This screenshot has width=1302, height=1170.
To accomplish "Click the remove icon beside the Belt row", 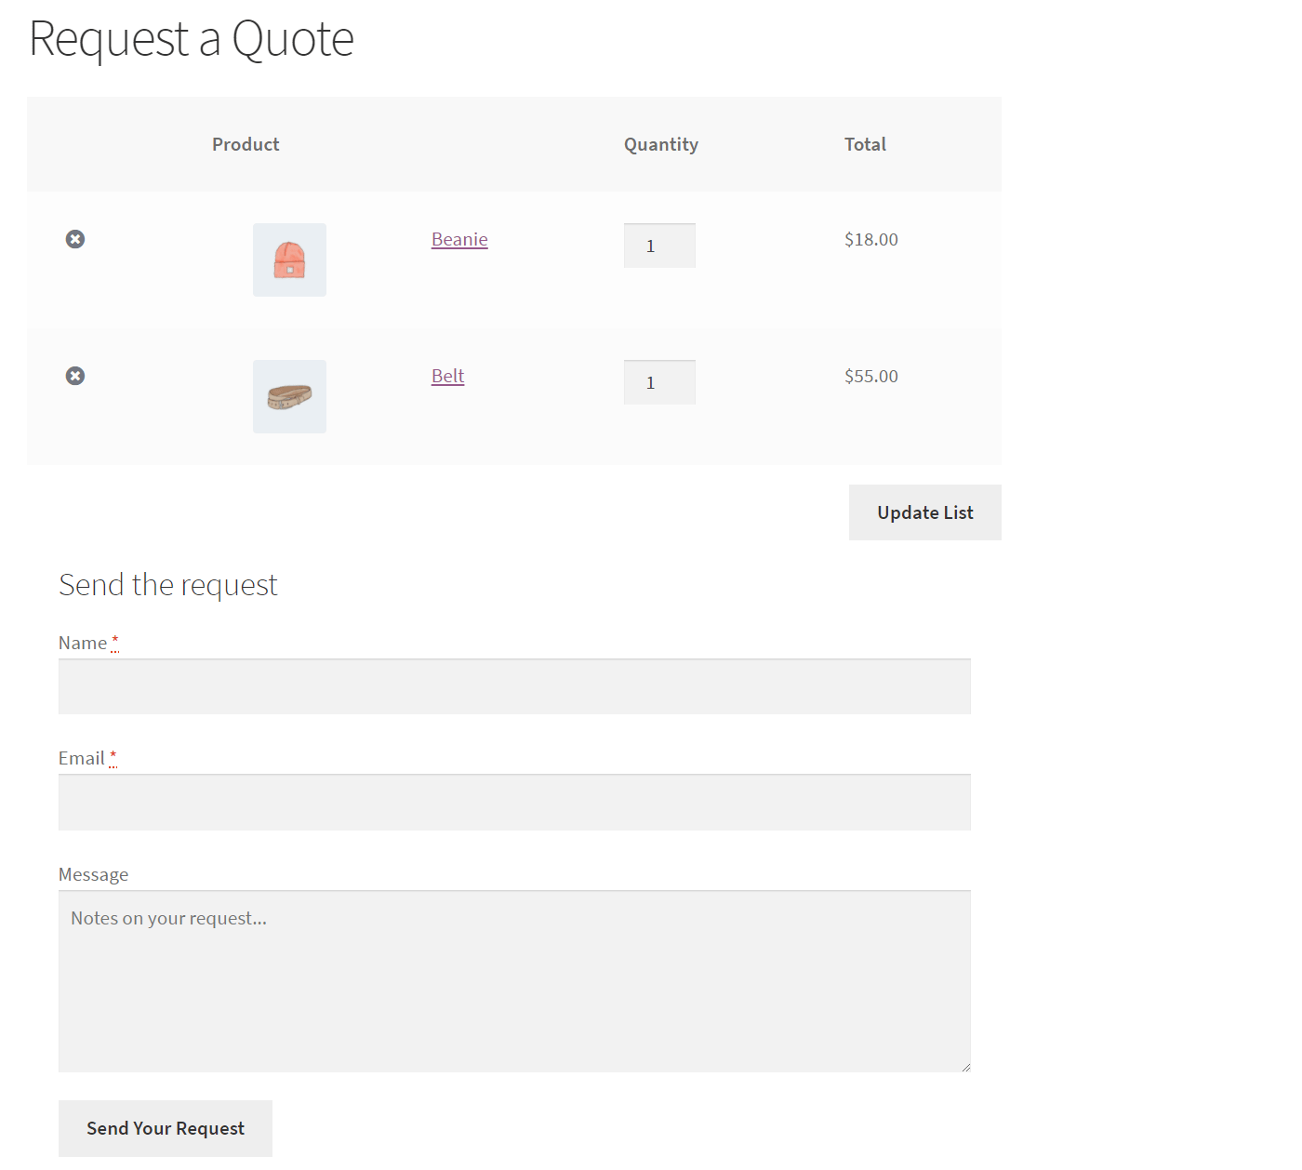I will [74, 376].
